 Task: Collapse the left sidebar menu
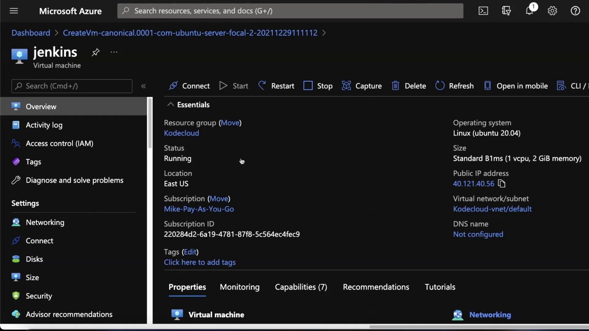pos(143,86)
